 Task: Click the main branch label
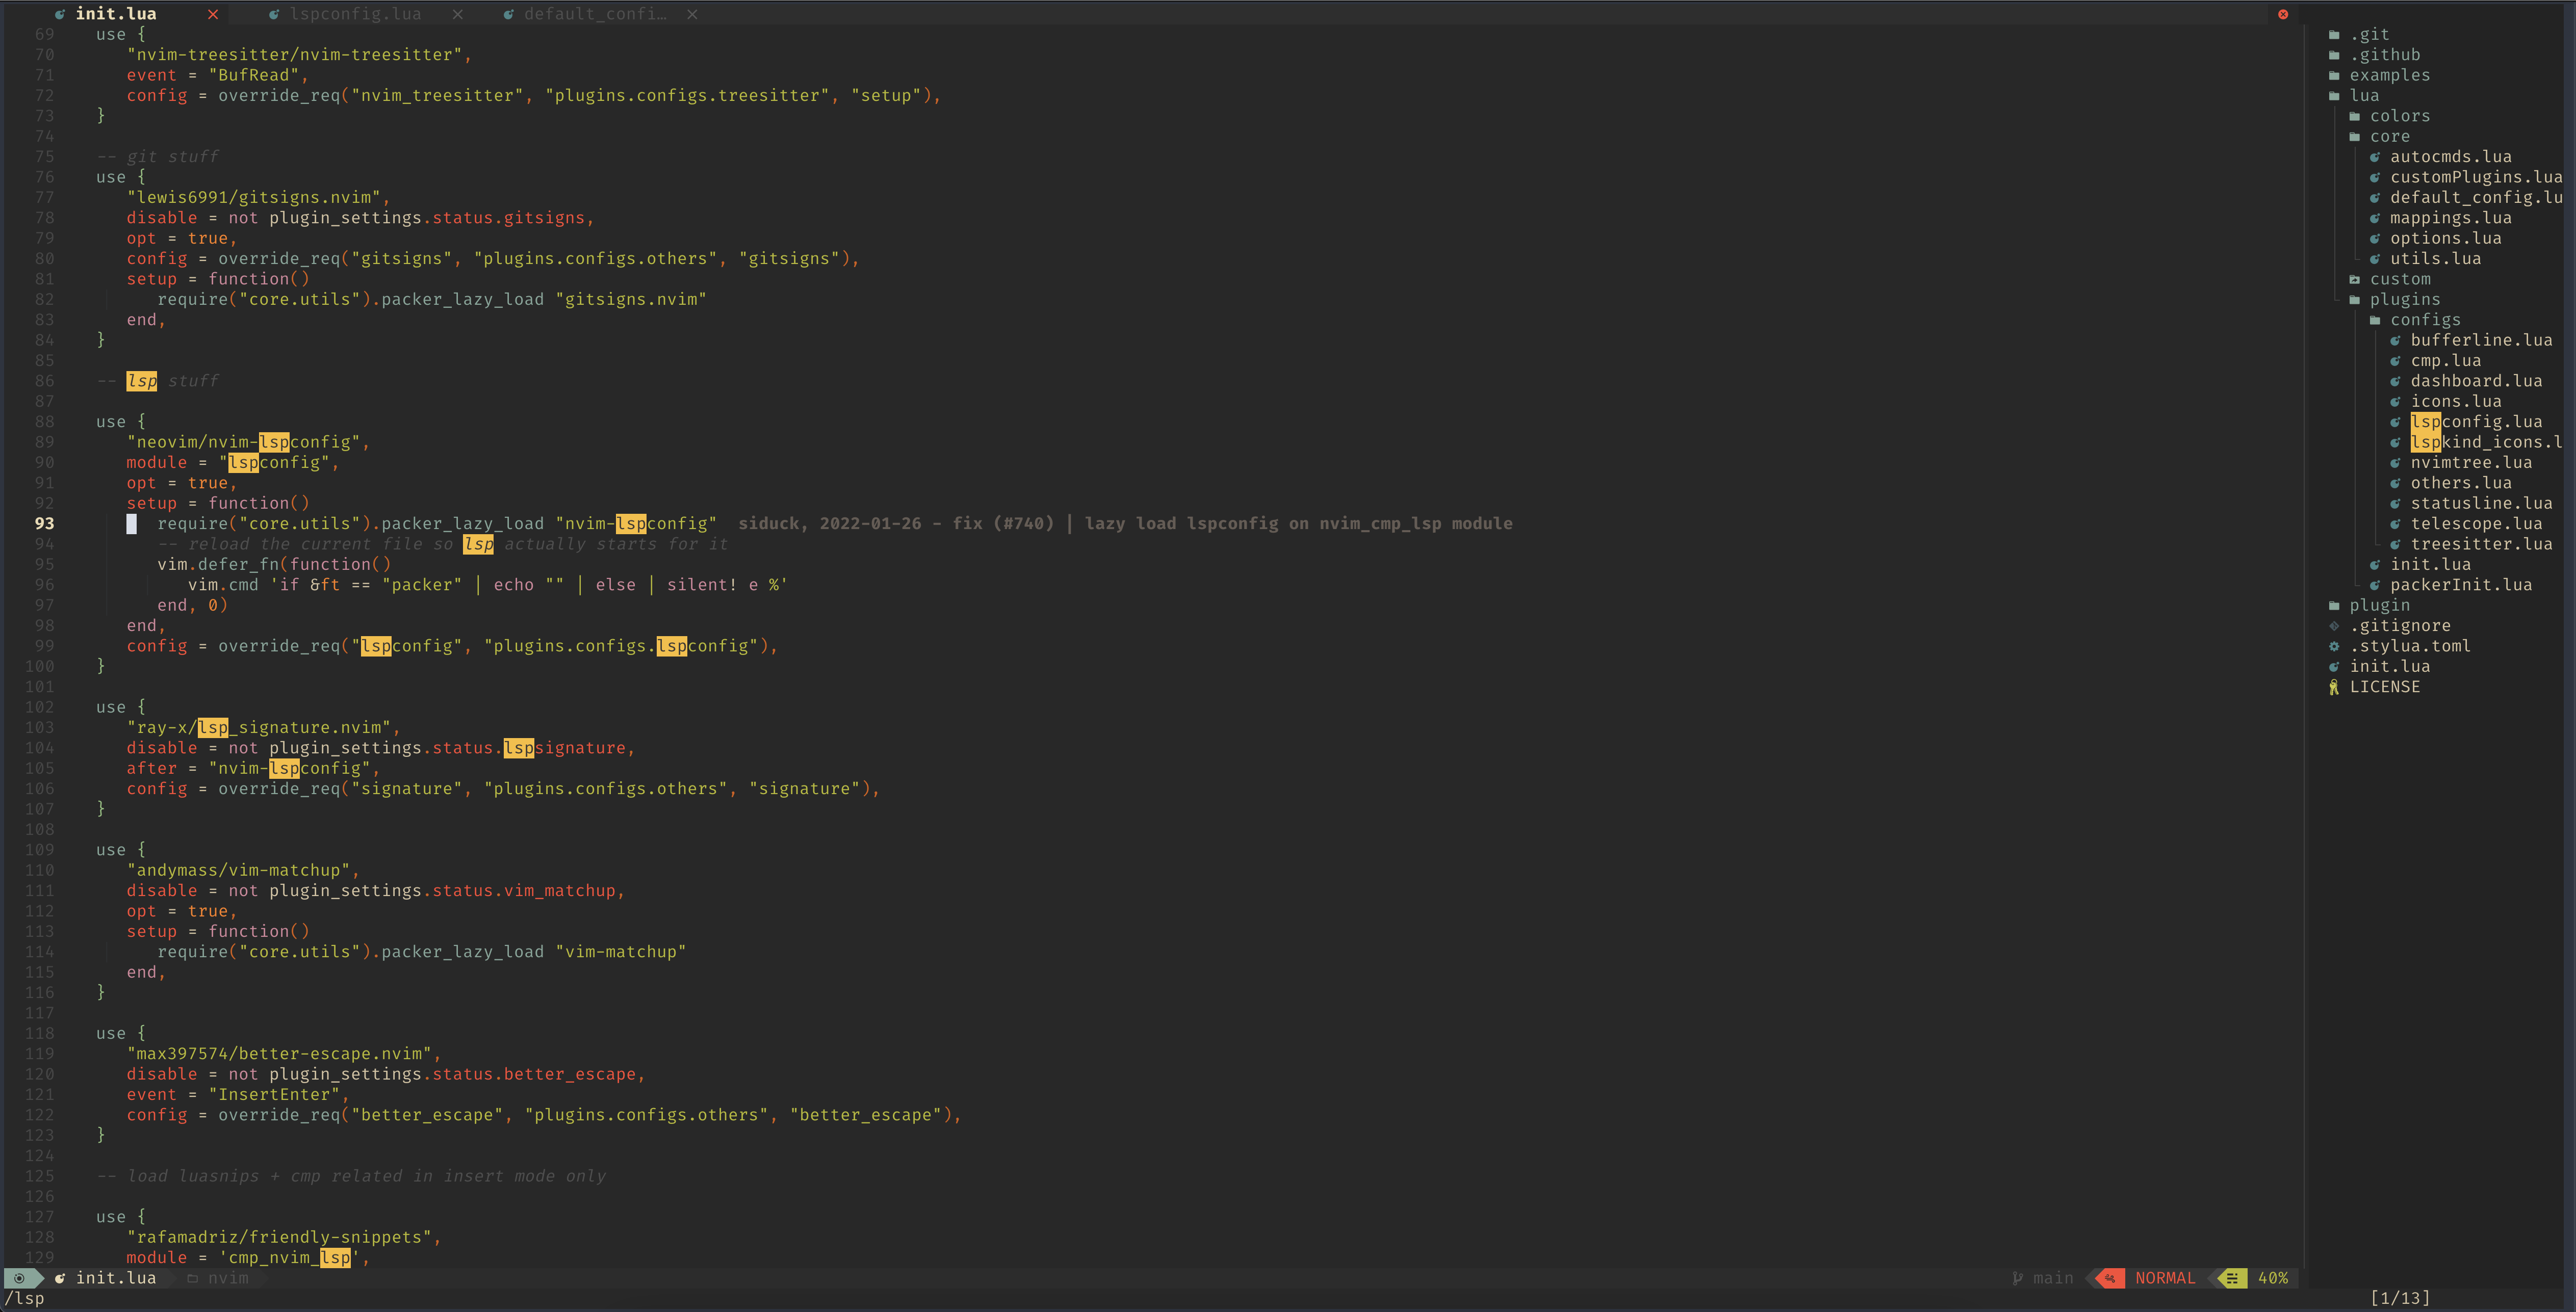(x=2053, y=1278)
